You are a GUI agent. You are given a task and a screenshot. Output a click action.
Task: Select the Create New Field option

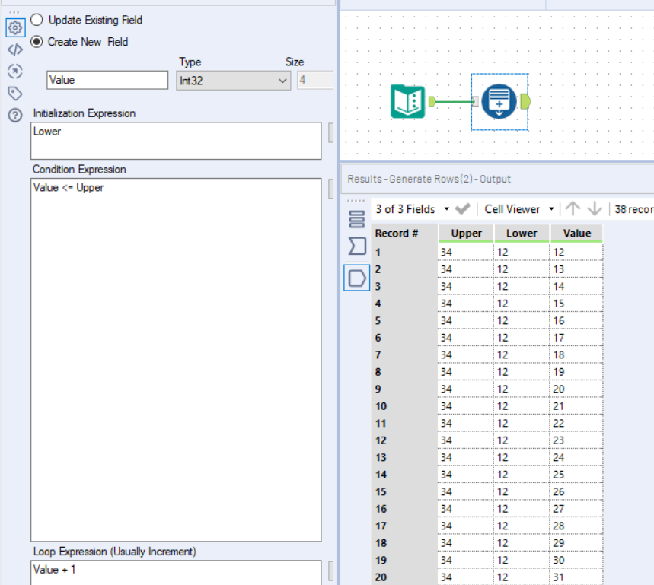[37, 42]
